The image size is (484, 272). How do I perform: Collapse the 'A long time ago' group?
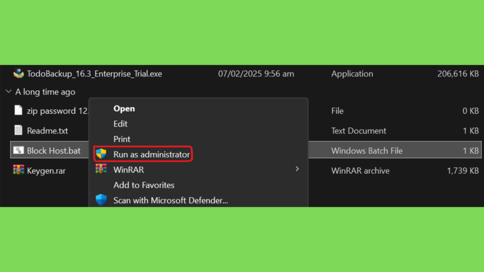(9, 91)
